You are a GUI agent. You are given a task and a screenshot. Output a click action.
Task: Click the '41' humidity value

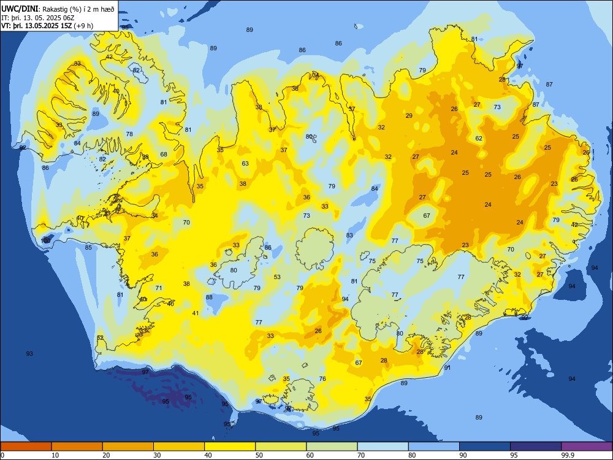click(x=196, y=313)
